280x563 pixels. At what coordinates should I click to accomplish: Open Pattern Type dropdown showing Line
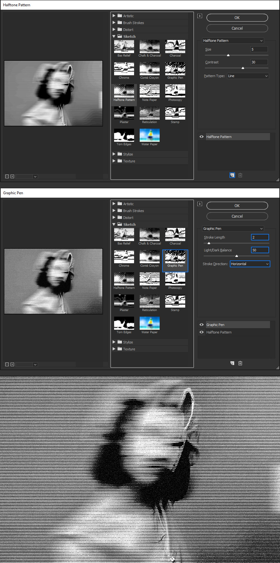click(248, 76)
